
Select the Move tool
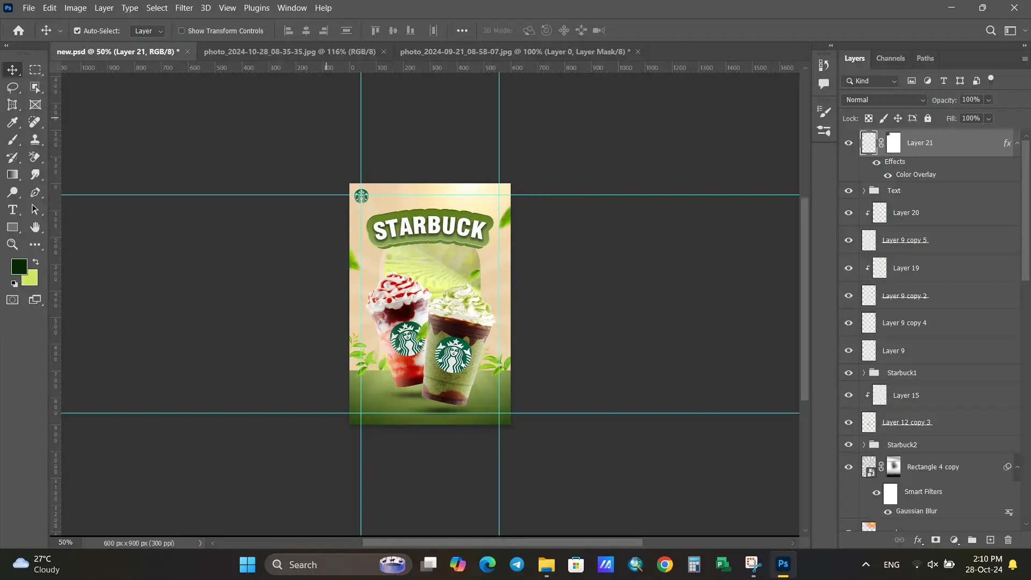pyautogui.click(x=12, y=69)
